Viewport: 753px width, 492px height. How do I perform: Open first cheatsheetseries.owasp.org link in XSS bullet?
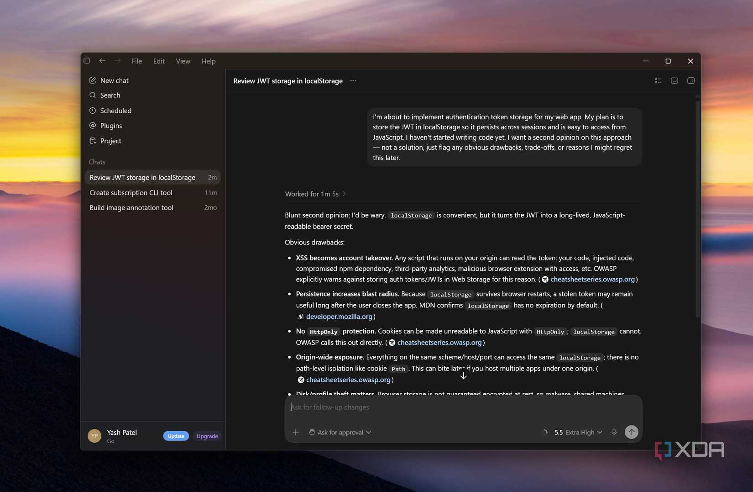592,279
